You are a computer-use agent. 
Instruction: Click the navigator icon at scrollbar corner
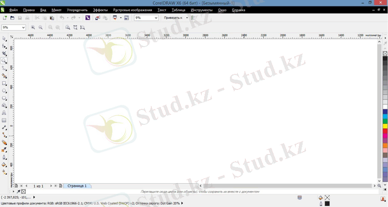click(x=379, y=186)
